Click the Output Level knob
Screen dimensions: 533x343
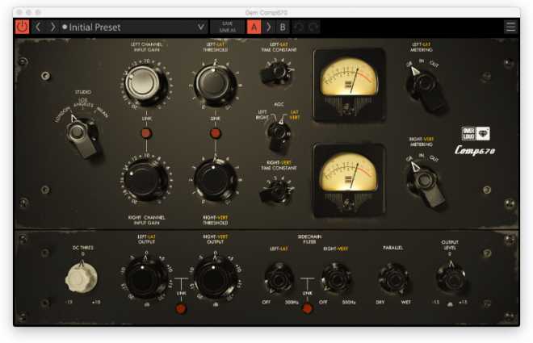(451, 279)
